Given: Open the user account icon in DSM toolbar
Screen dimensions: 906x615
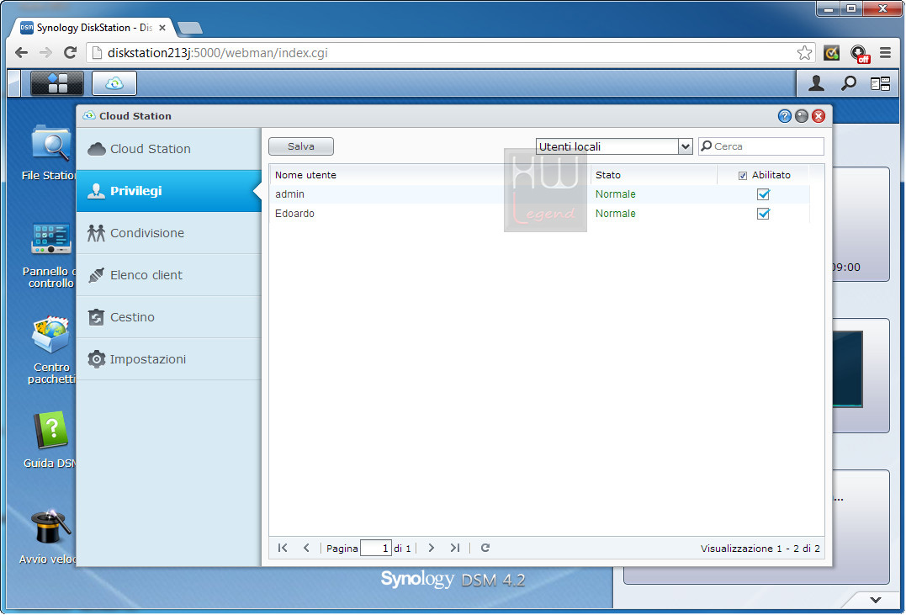Looking at the screenshot, I should [816, 83].
